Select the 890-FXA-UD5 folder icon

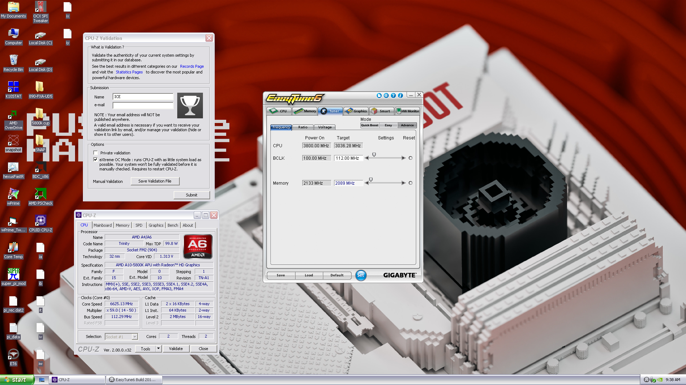pos(40,89)
